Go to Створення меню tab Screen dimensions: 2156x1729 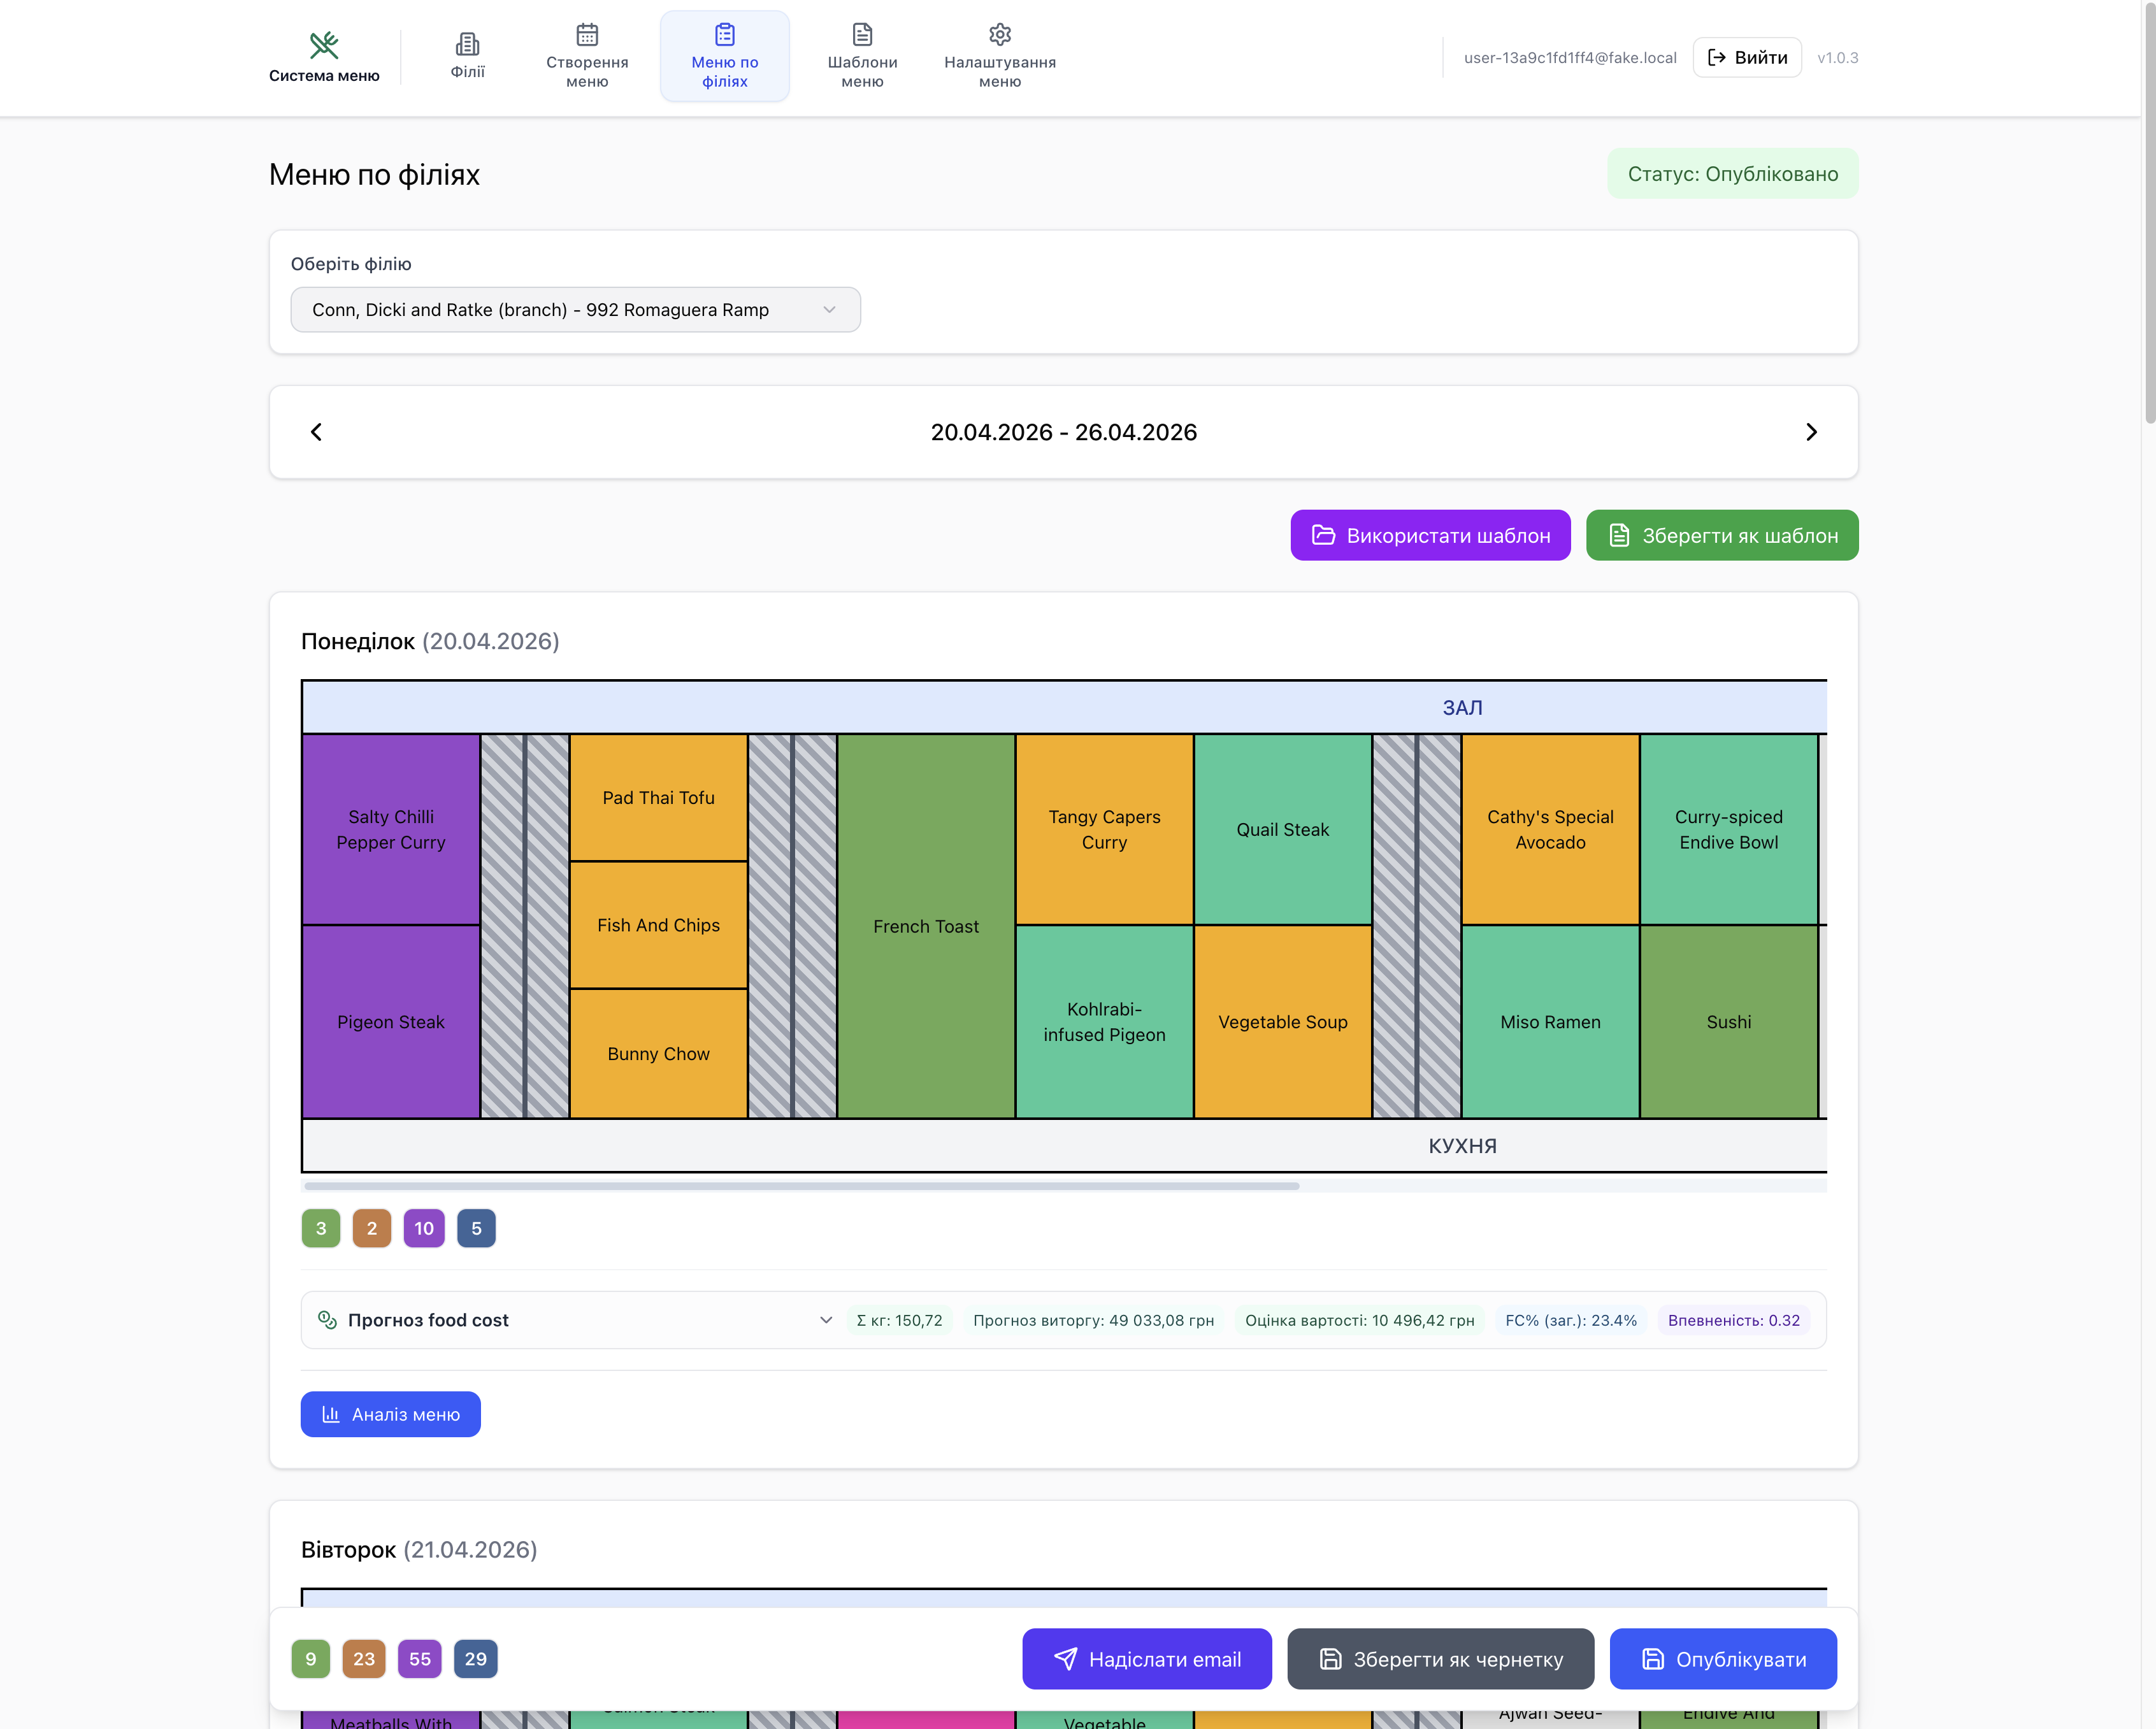pyautogui.click(x=587, y=56)
